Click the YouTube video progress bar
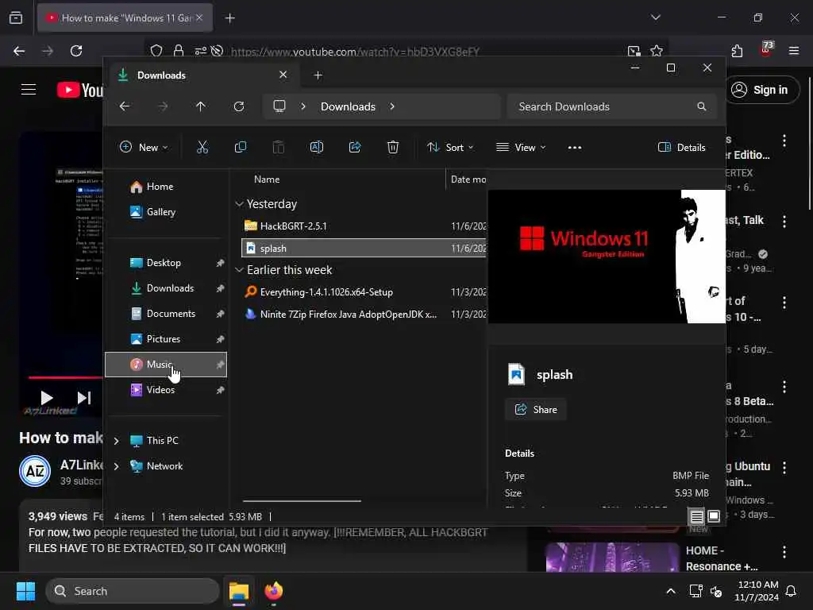Screen dimensions: 813x610 coord(65,377)
